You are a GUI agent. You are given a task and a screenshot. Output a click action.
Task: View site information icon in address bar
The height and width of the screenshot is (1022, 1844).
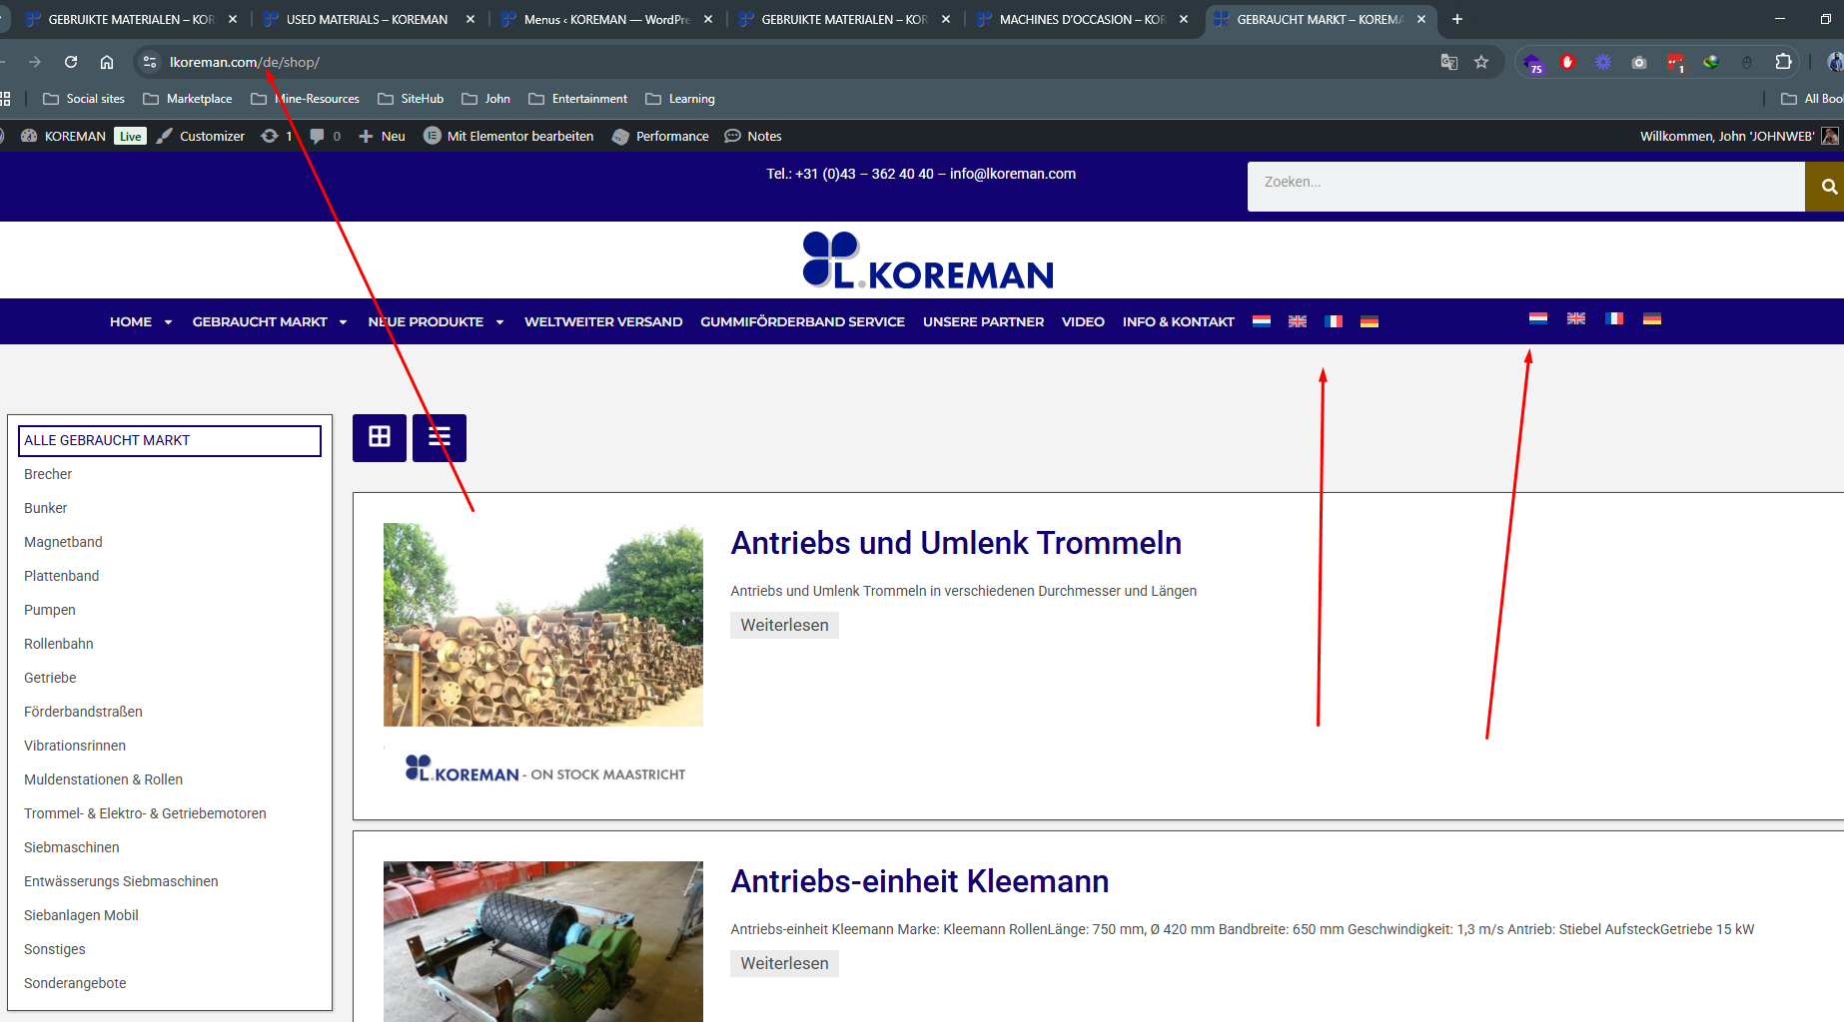tap(150, 62)
